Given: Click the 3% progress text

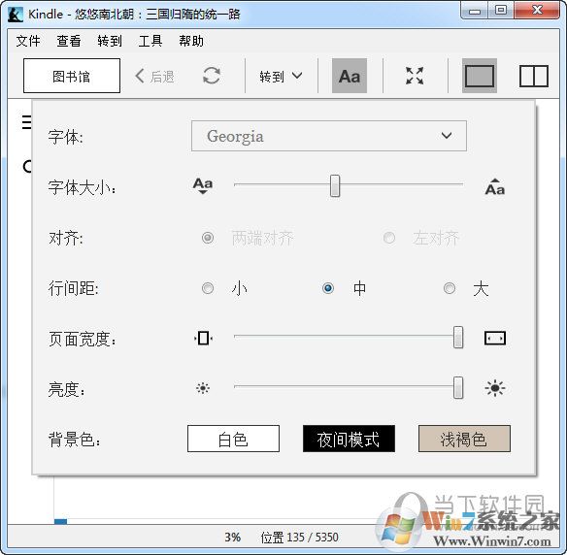Looking at the screenshot, I should pyautogui.click(x=232, y=538).
